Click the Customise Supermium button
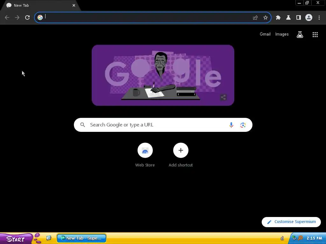The image size is (326, 244). pyautogui.click(x=291, y=222)
